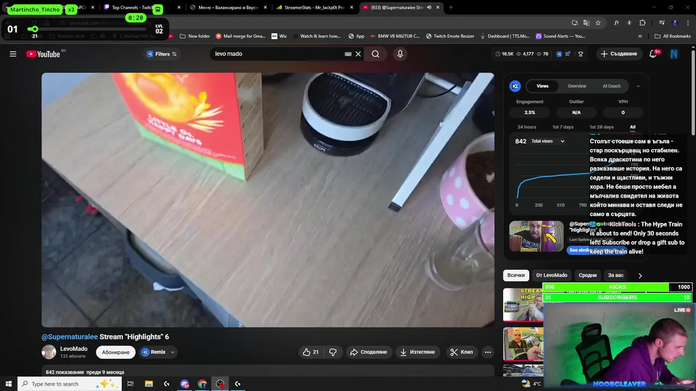Image resolution: width=696 pixels, height=391 pixels.
Task: Go to the YouTube home logo
Action: 43,54
